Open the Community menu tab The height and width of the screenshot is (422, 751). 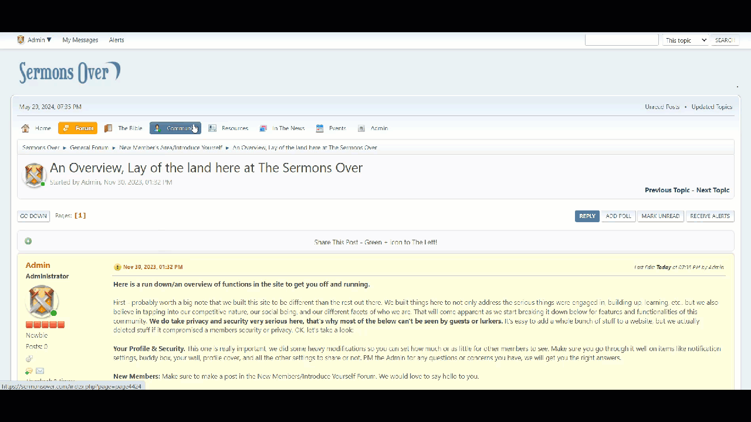coord(175,128)
